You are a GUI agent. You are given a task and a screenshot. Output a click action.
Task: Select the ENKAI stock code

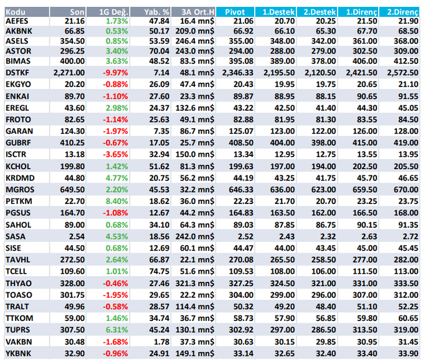17,96
